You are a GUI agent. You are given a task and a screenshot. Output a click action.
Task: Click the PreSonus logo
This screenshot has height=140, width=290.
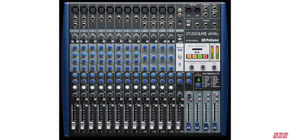click(210, 40)
